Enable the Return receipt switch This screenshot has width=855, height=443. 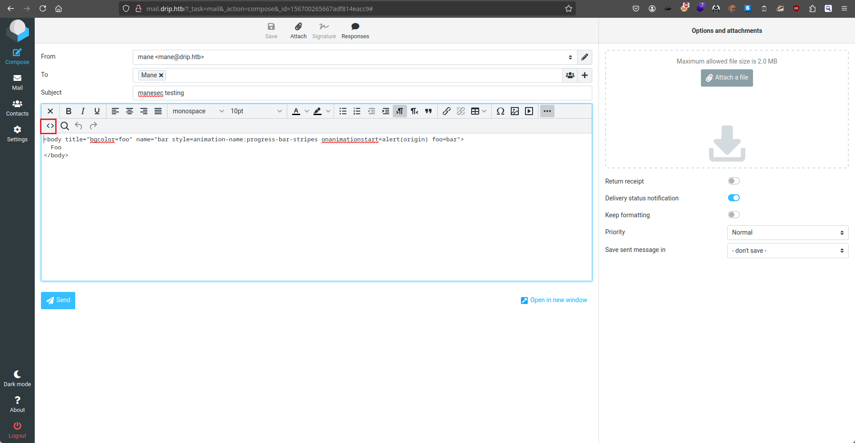coord(733,181)
